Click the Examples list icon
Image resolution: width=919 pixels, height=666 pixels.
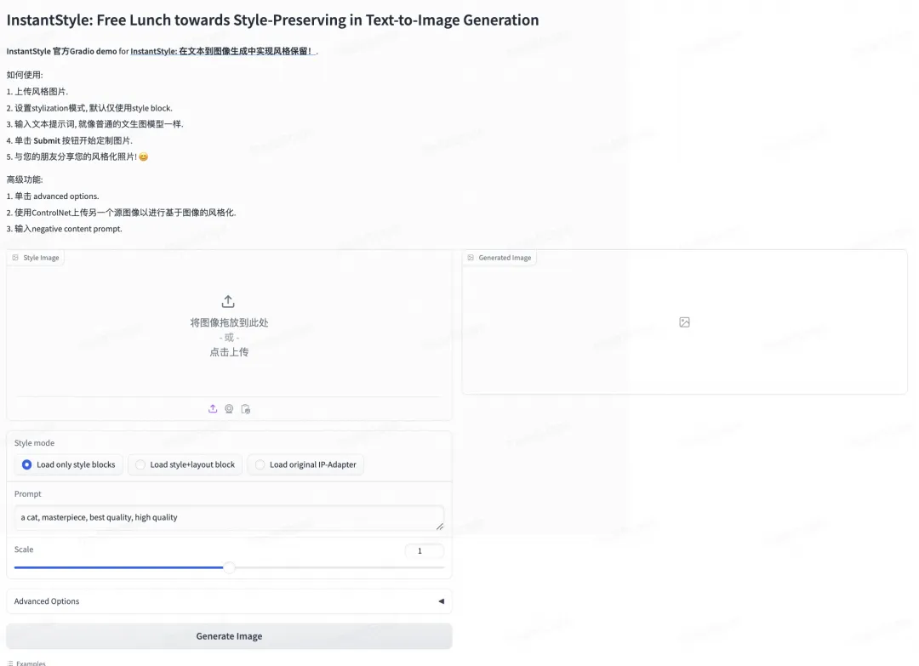coord(10,663)
